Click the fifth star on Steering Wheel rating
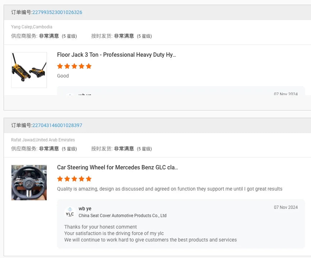Screen dimensions: 311x258 pyautogui.click(x=89, y=179)
